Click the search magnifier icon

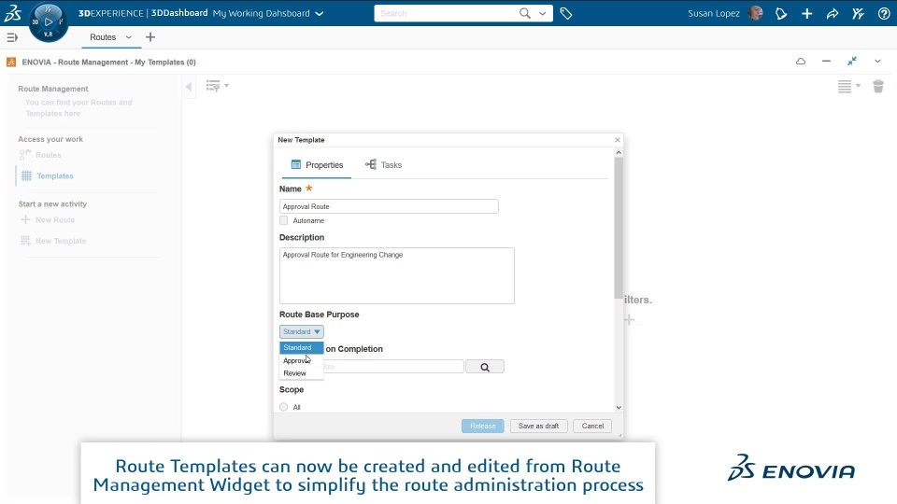[524, 13]
